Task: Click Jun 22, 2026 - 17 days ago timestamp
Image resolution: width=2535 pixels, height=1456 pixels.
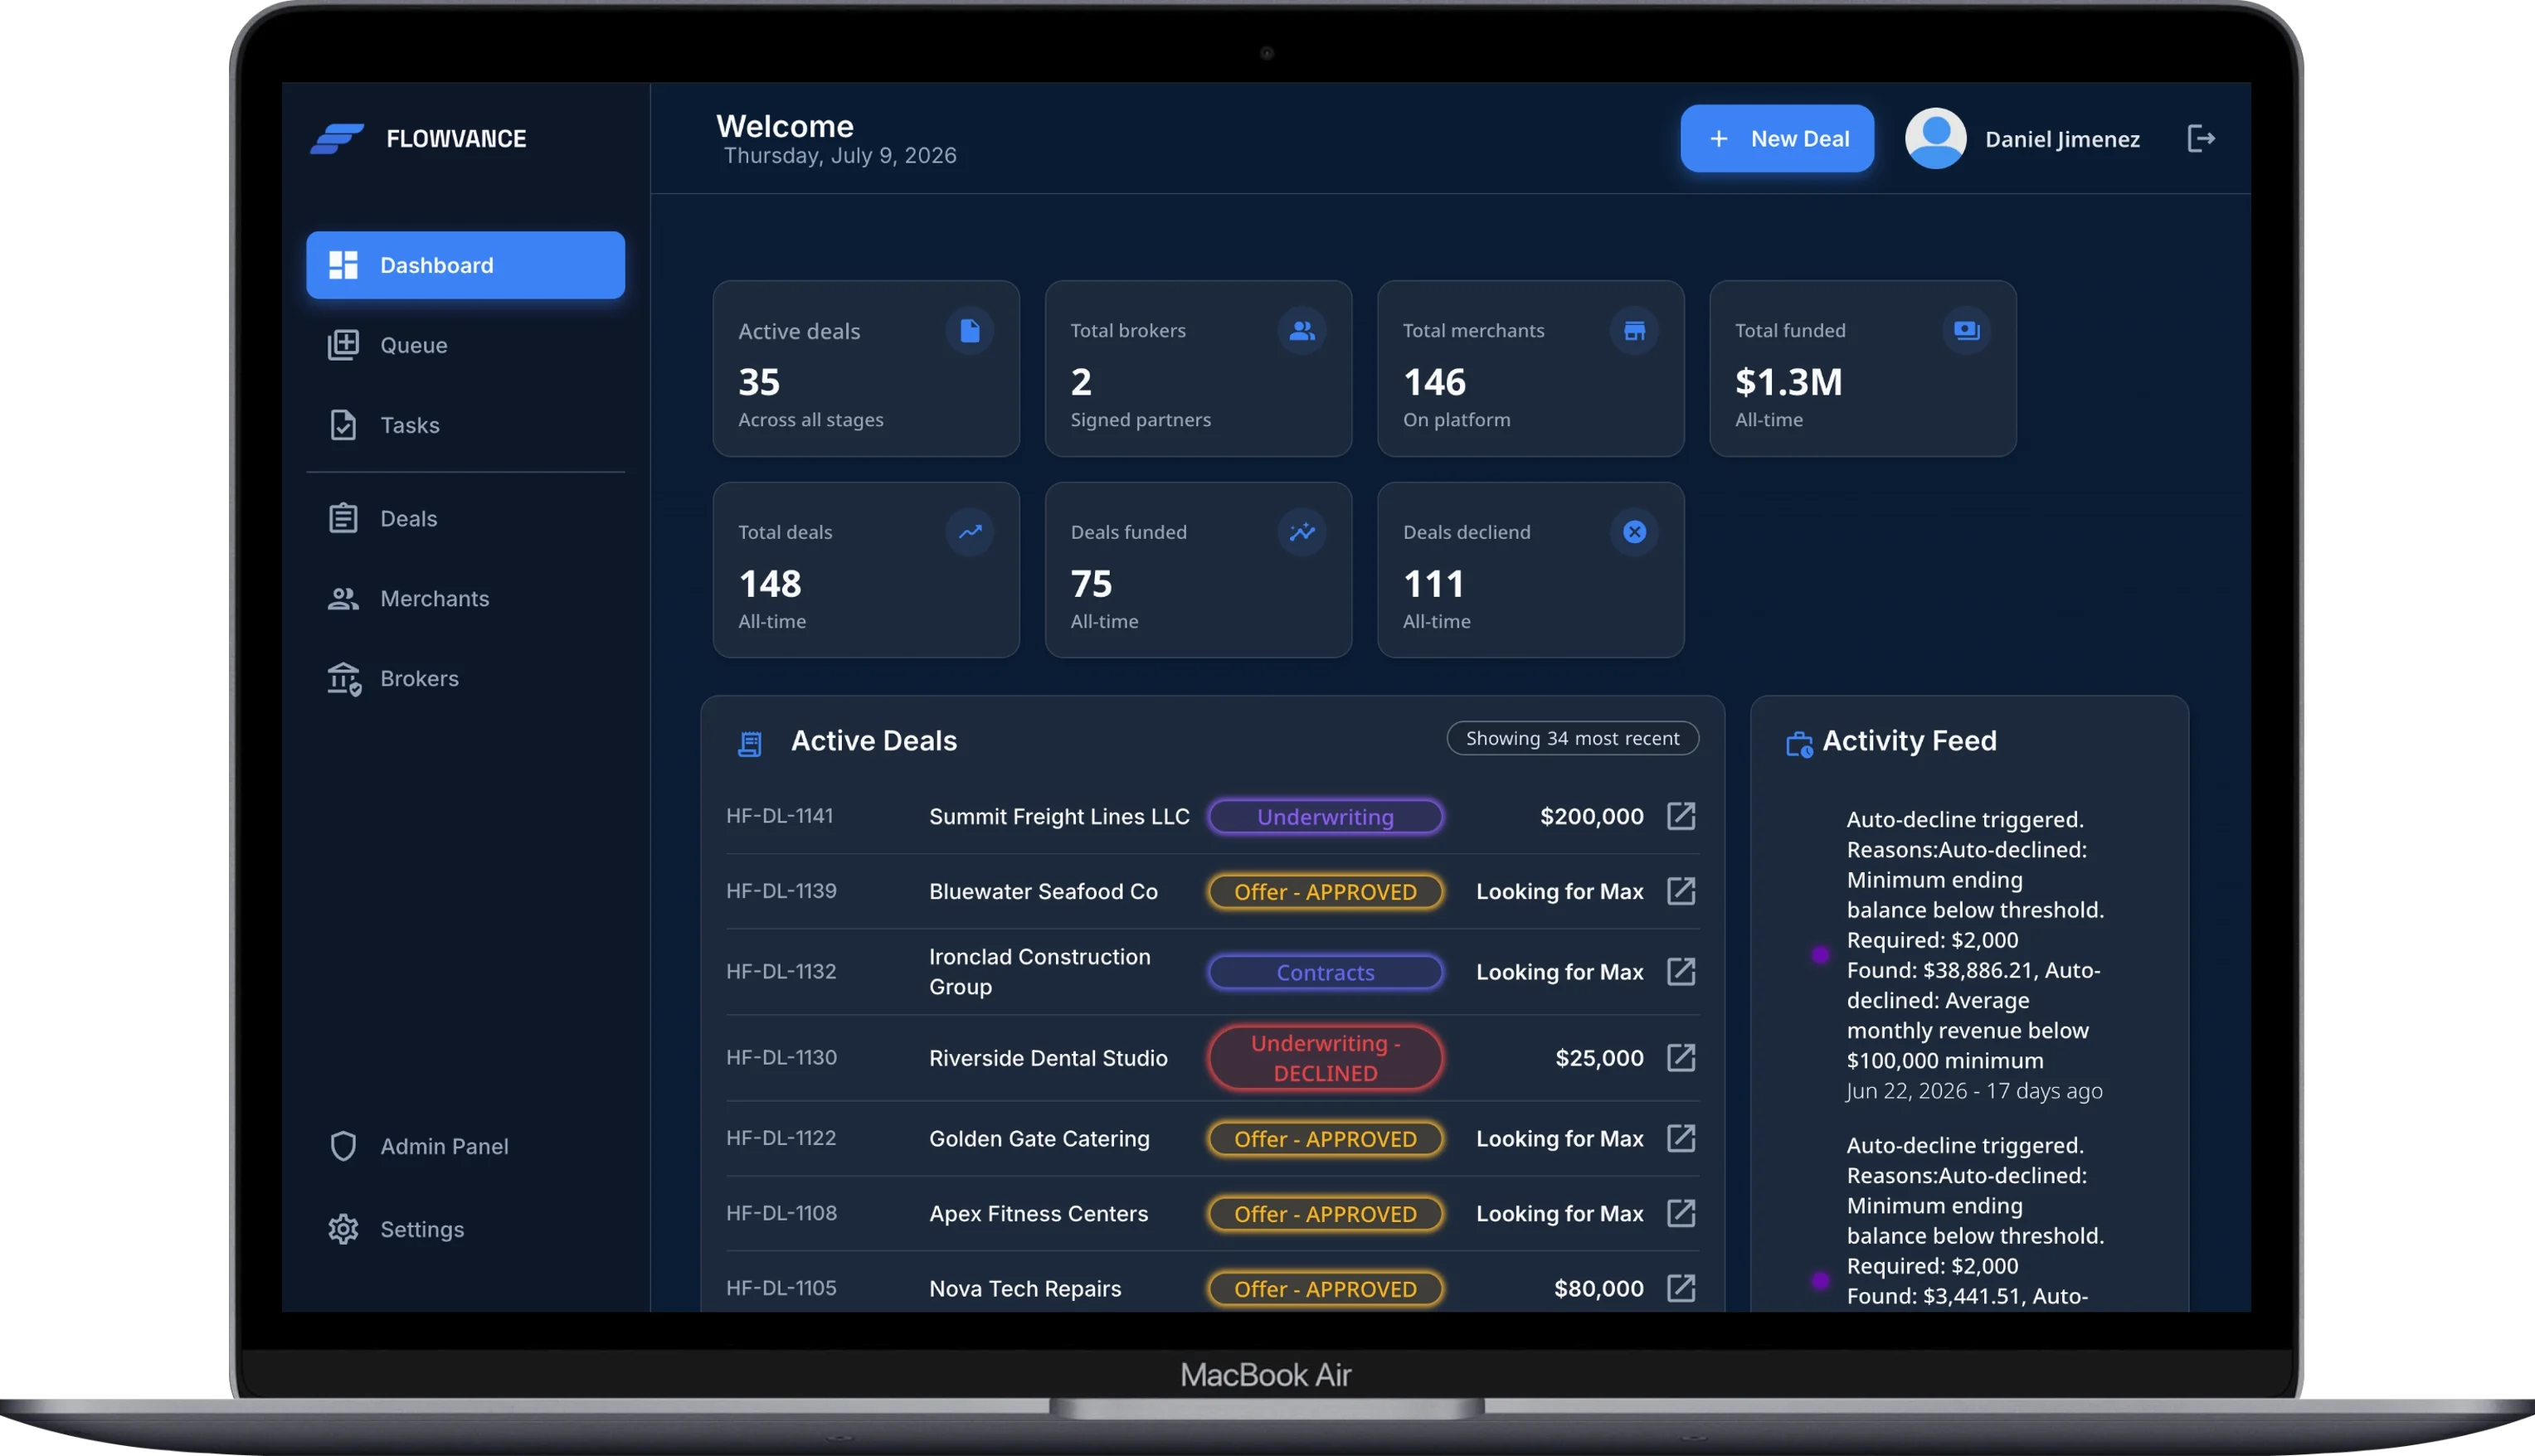Action: (1975, 1090)
